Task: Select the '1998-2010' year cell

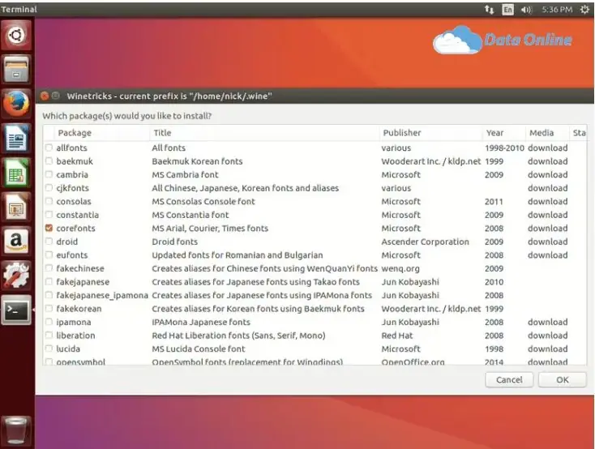Action: click(x=504, y=148)
